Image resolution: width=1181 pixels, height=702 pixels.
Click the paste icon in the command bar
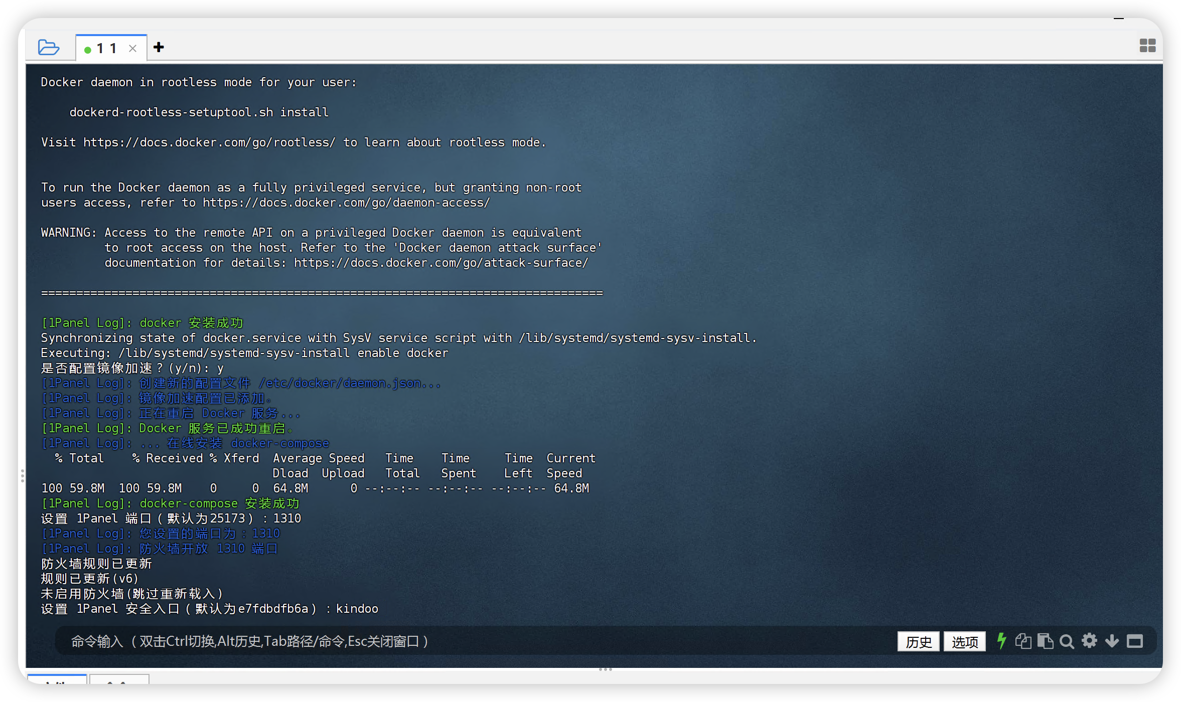click(x=1045, y=641)
